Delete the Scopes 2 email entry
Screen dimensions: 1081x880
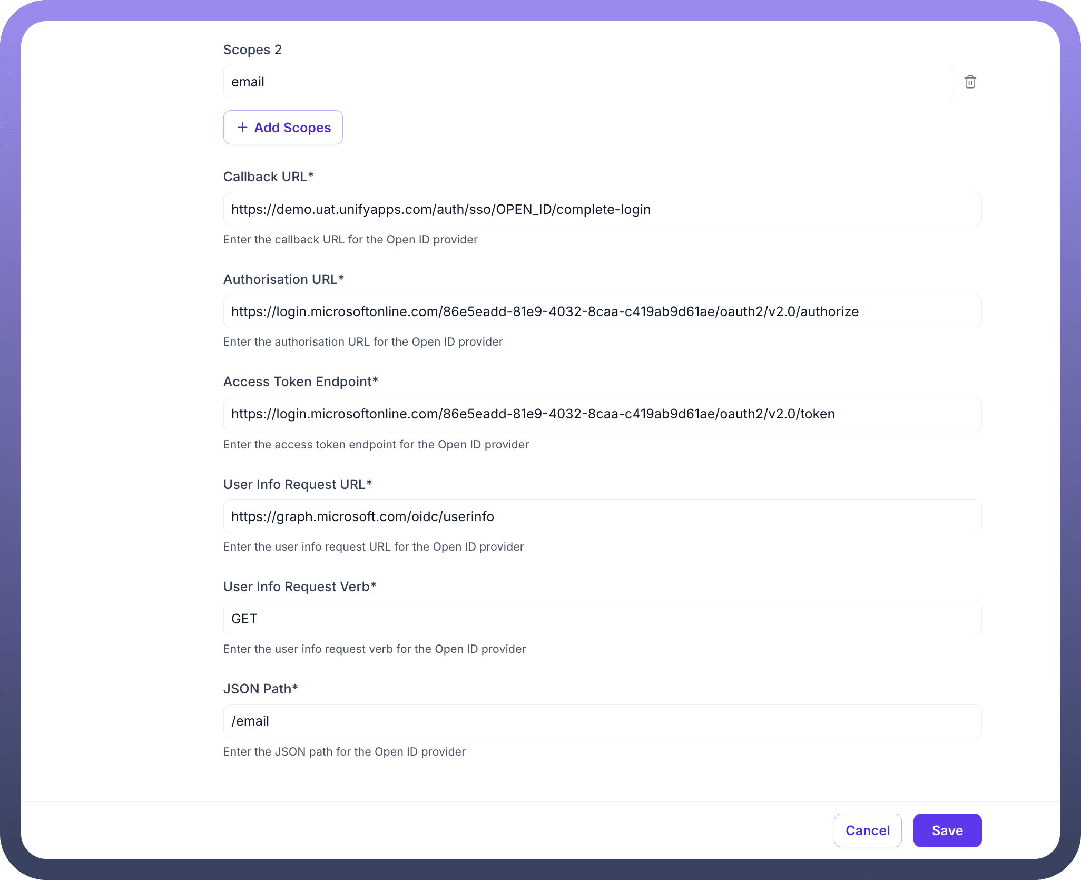[x=970, y=82]
